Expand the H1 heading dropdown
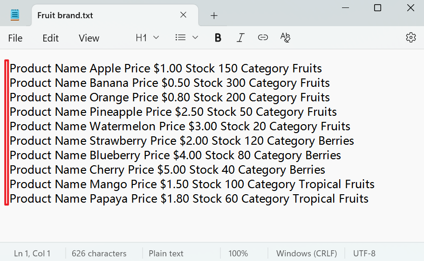This screenshot has height=261, width=424. (147, 38)
